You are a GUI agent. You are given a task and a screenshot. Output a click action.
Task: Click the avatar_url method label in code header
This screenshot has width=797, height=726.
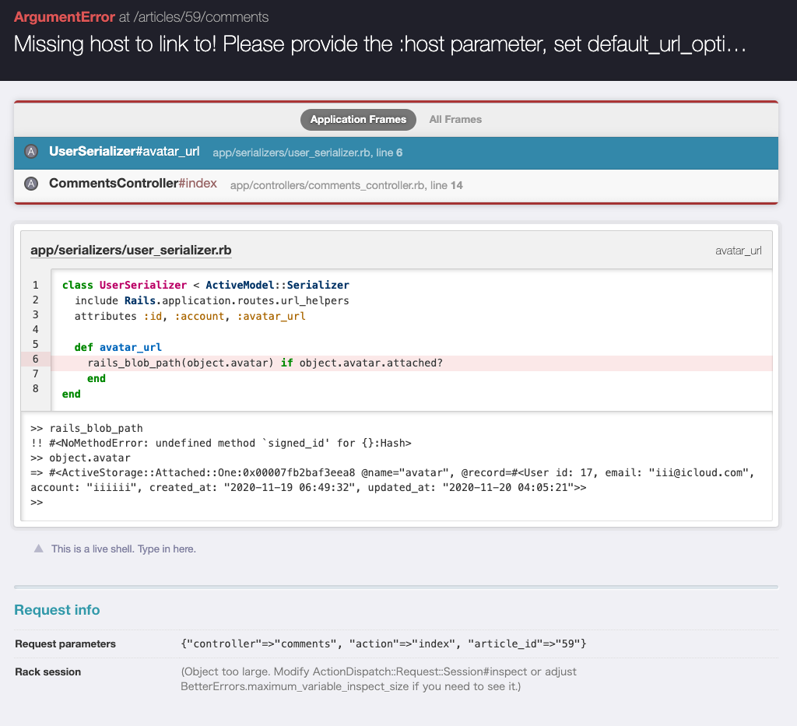tap(738, 251)
